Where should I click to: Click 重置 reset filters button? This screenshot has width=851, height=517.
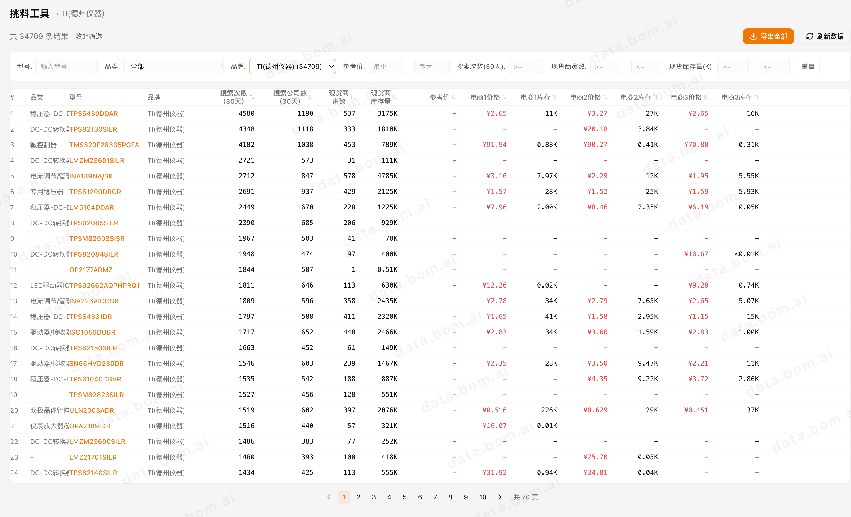[808, 67]
